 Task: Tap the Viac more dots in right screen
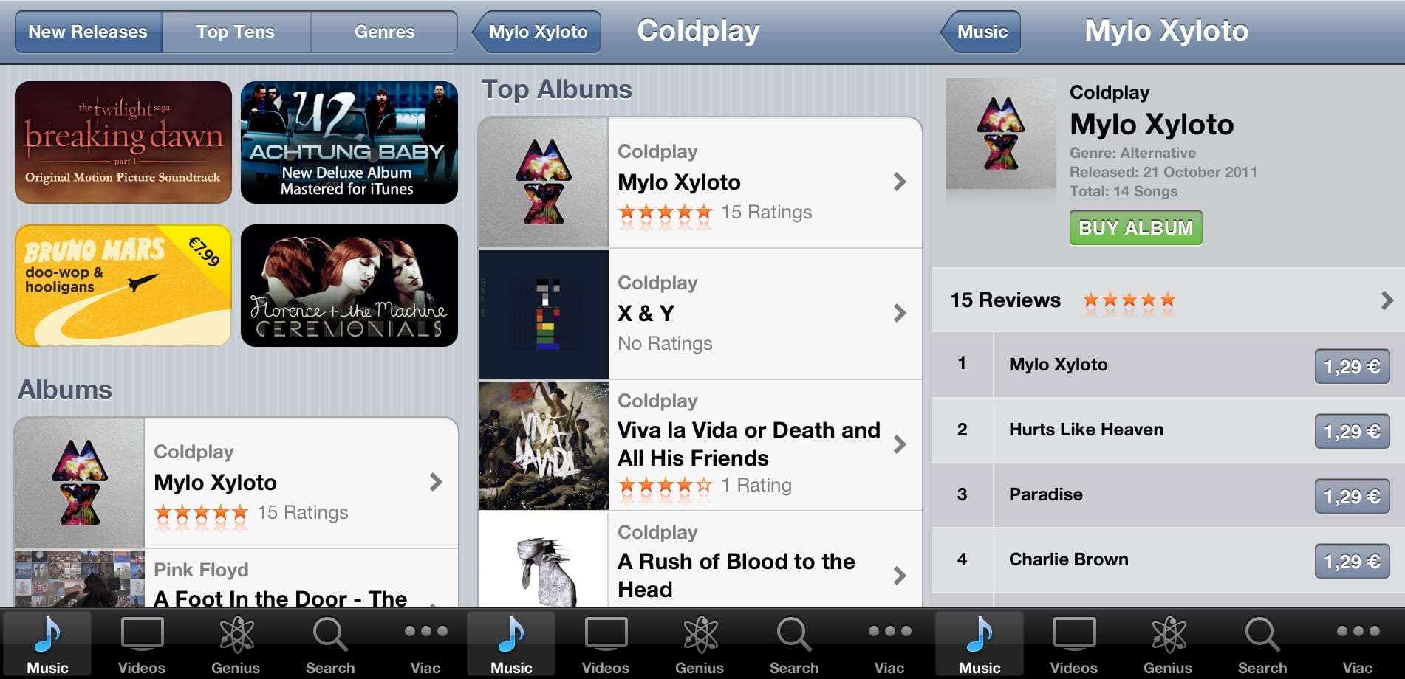click(1358, 631)
